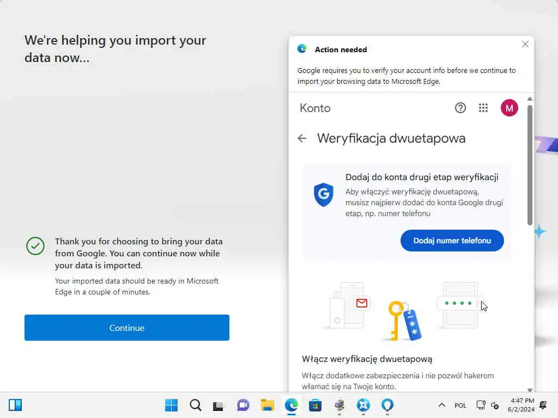This screenshot has height=418, width=558.
Task: Open taskbar Search
Action: coord(196,405)
